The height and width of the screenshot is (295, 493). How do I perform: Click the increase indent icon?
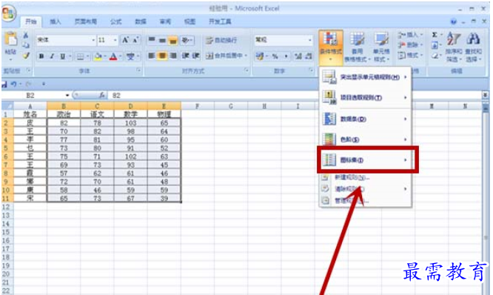pos(195,56)
